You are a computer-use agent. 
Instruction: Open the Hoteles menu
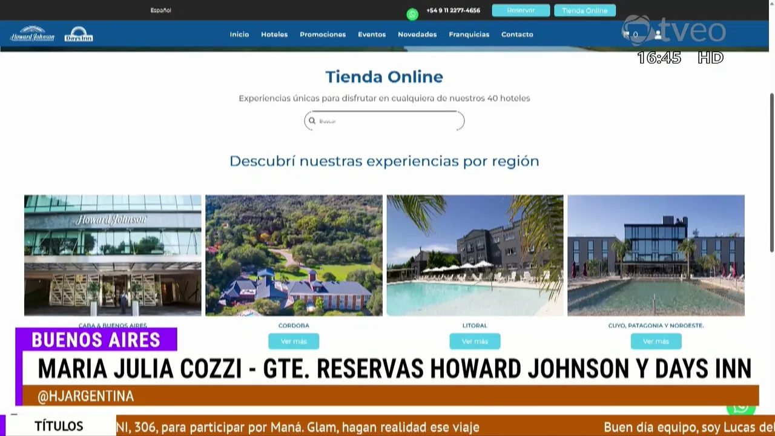tap(274, 35)
